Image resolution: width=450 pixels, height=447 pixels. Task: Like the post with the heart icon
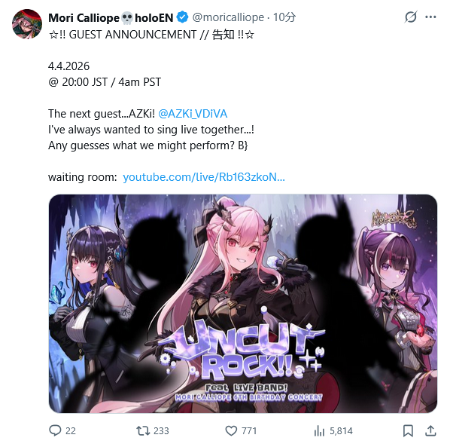(231, 430)
